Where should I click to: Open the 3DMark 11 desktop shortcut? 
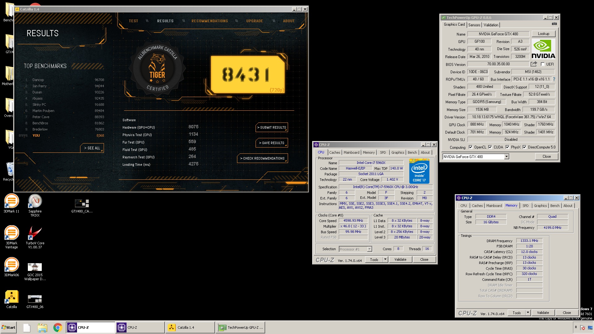11,203
